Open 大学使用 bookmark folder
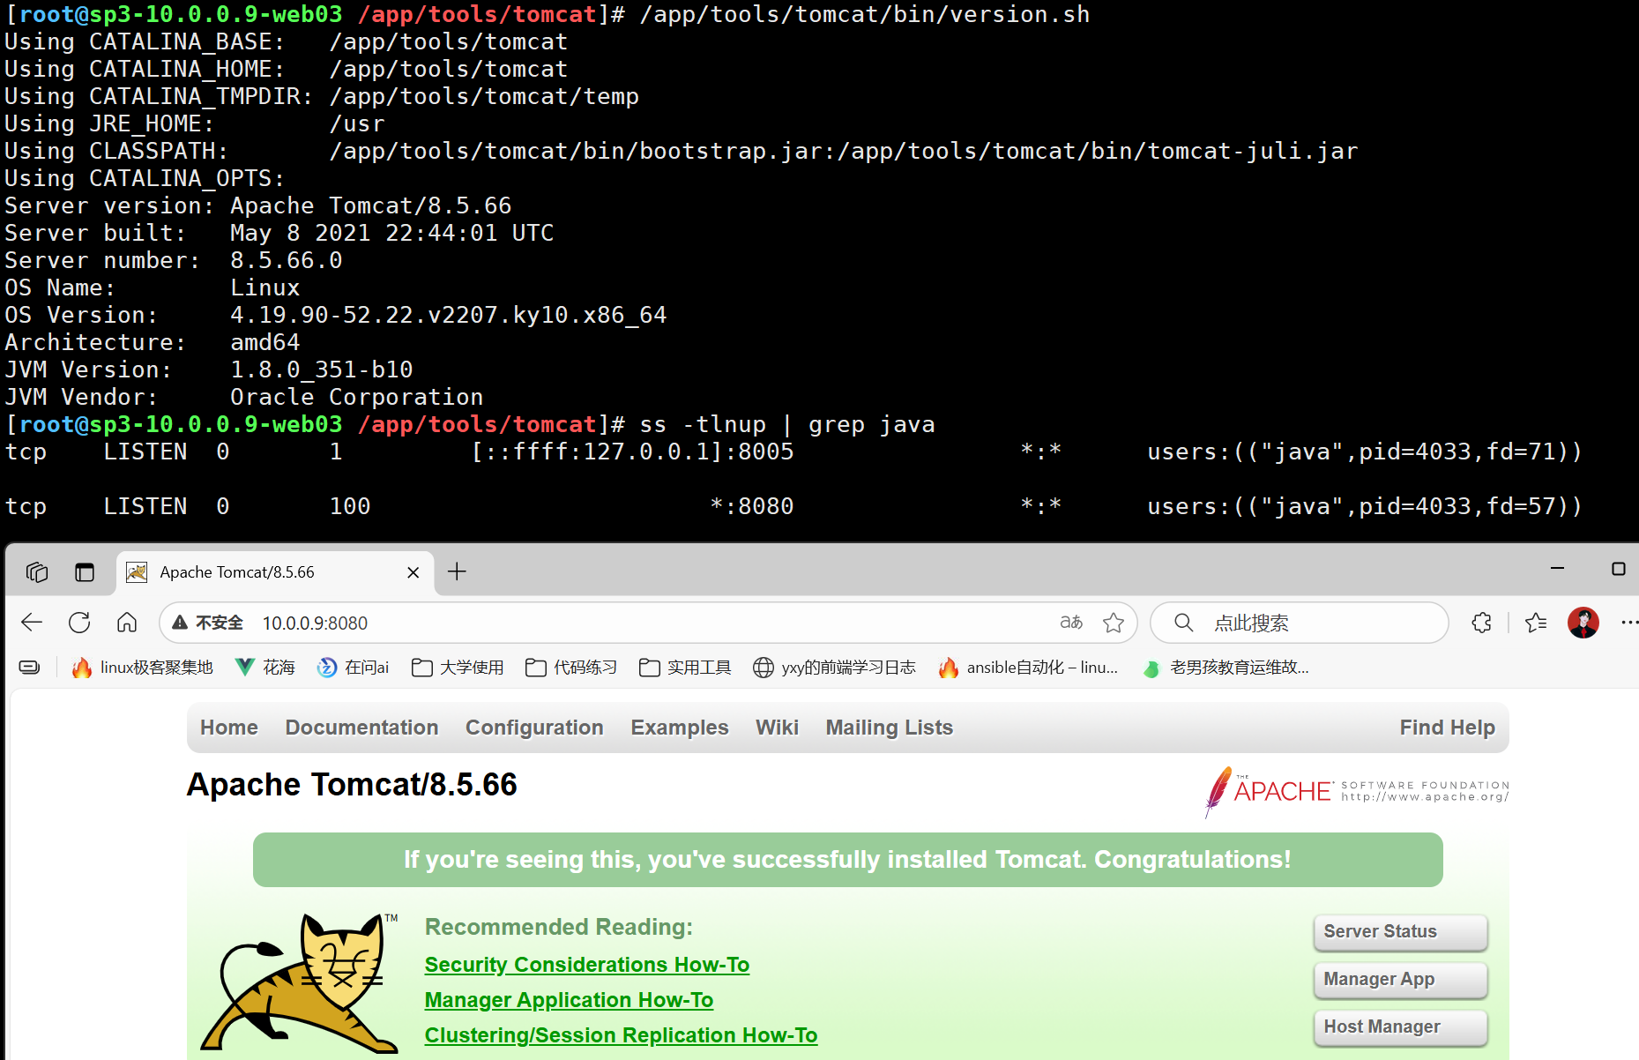 458,668
